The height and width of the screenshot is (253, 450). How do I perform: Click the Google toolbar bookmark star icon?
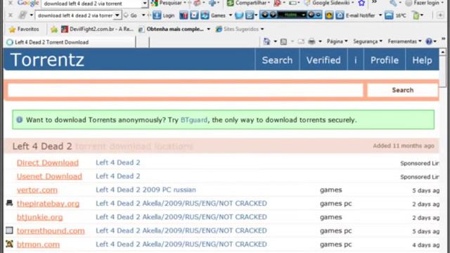[x=361, y=3]
